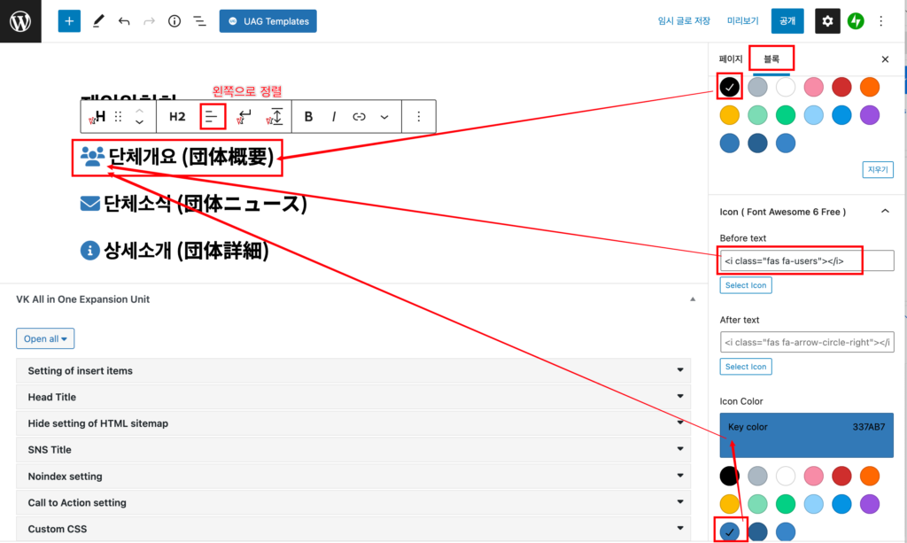Screen dimensions: 907x543
Task: Open the document details info icon
Action: [174, 21]
